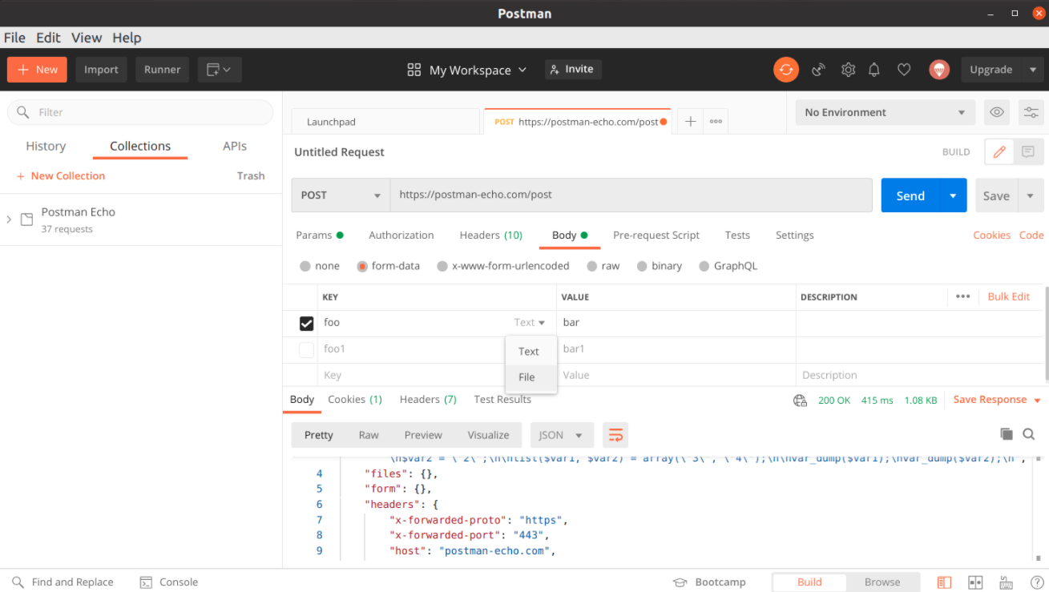Select the GraphQL radio button
The height and width of the screenshot is (592, 1049).
pos(704,266)
